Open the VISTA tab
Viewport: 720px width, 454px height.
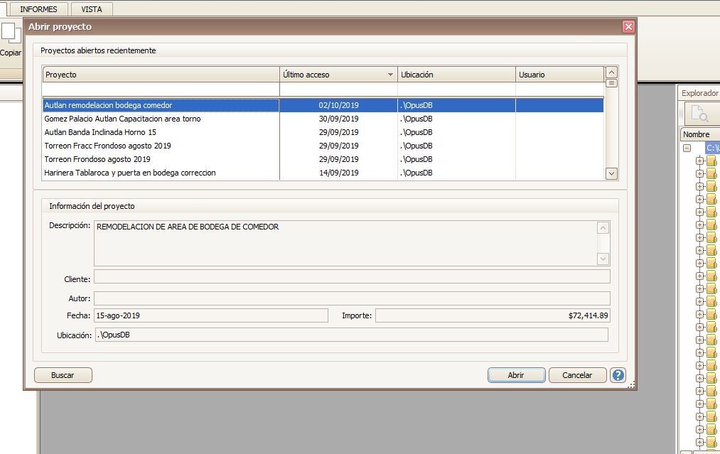tap(92, 9)
